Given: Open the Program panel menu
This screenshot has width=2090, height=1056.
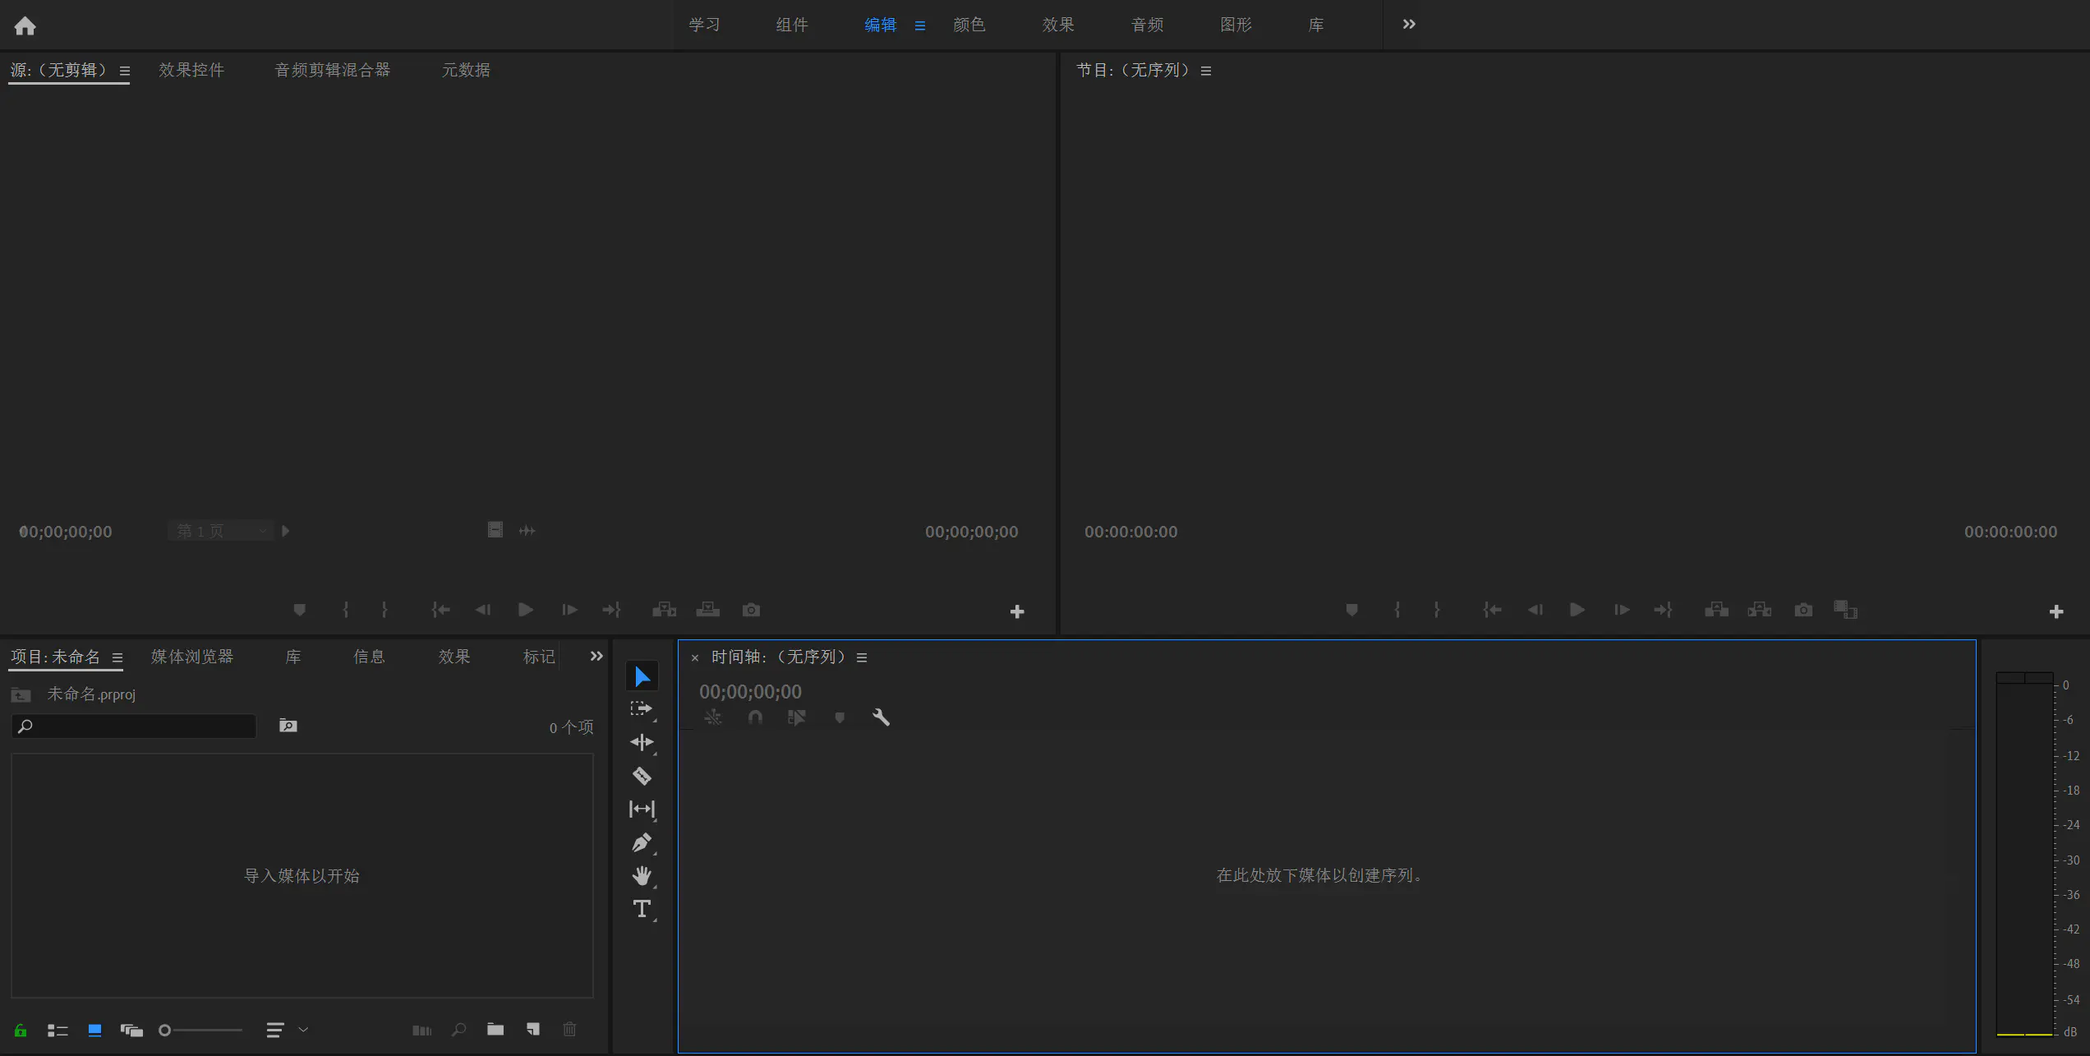Looking at the screenshot, I should click(1206, 71).
